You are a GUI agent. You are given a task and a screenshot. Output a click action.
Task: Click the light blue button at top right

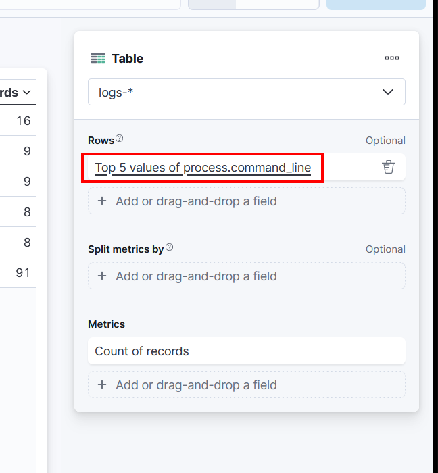[376, 4]
